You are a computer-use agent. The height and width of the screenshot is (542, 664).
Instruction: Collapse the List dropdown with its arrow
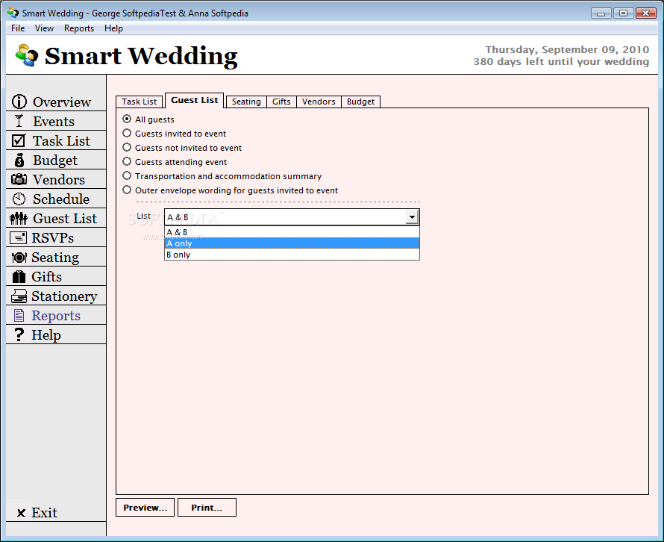(412, 217)
